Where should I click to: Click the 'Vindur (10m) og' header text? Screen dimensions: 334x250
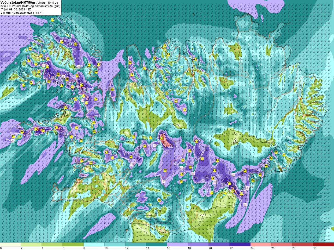tap(48, 2)
